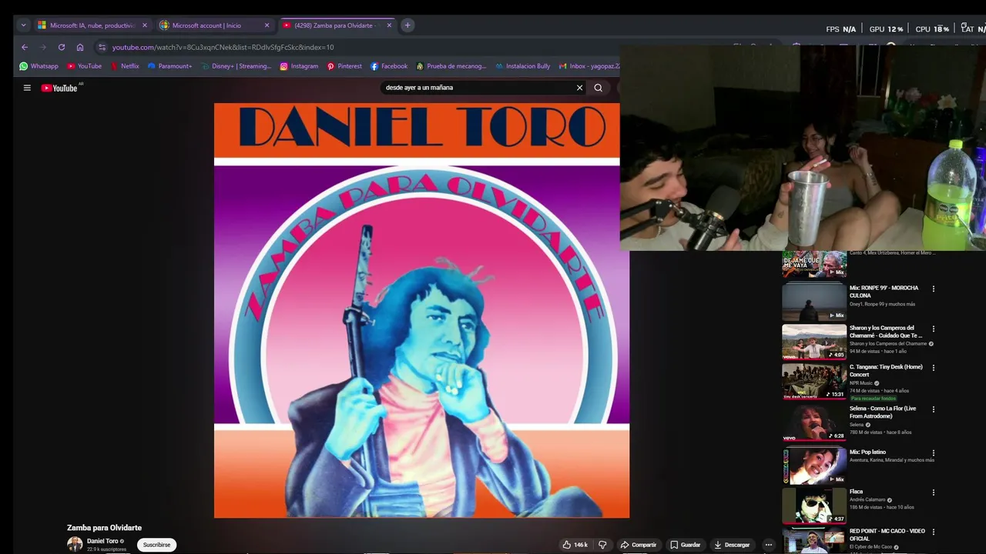The image size is (986, 554).
Task: Click the Daniel Toro album art video
Action: 421,310
